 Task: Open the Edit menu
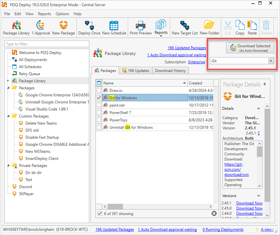[18, 14]
